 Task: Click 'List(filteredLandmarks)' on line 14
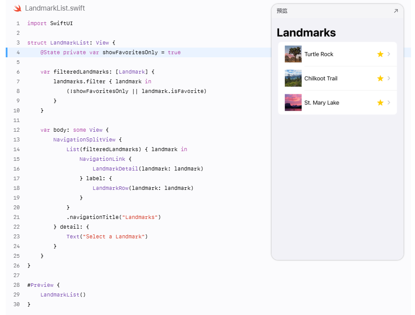click(x=104, y=149)
